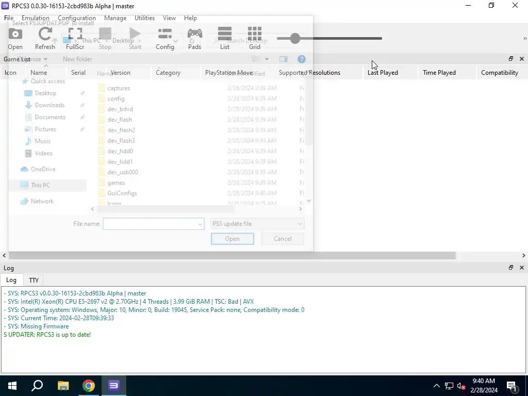Click the RPCS3 taskbar icon
Viewport: 528px width, 396px height.
pos(114,386)
